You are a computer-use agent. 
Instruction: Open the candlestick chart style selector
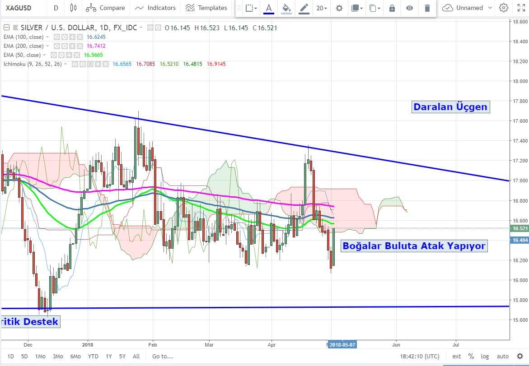click(x=74, y=8)
